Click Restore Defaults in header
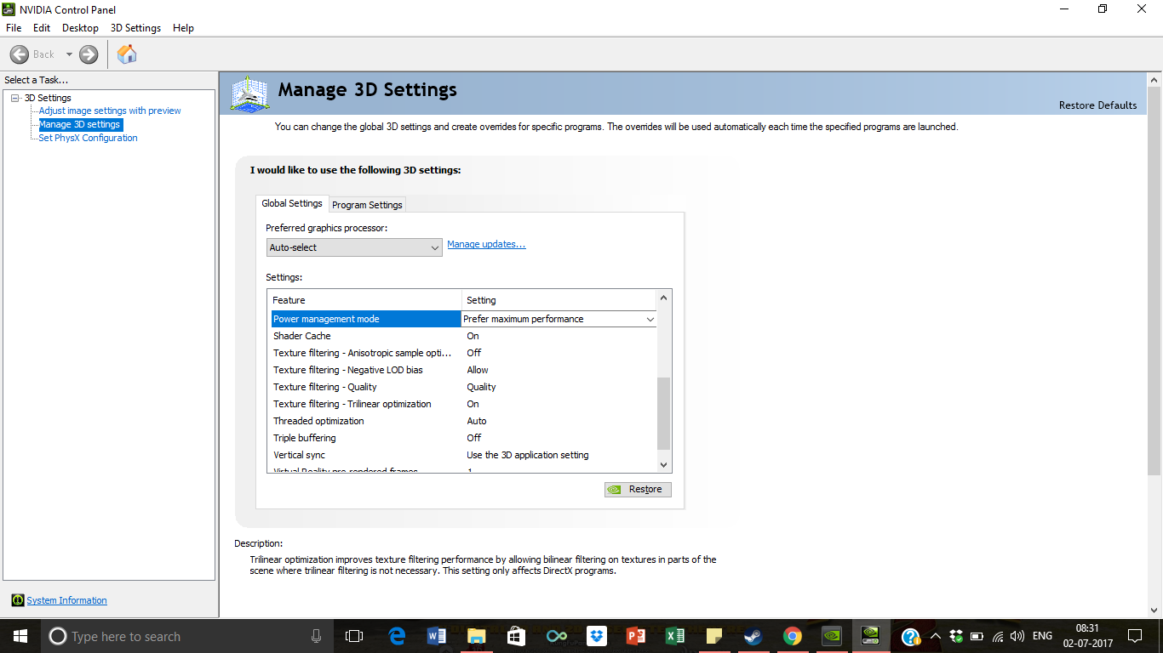 pyautogui.click(x=1097, y=105)
